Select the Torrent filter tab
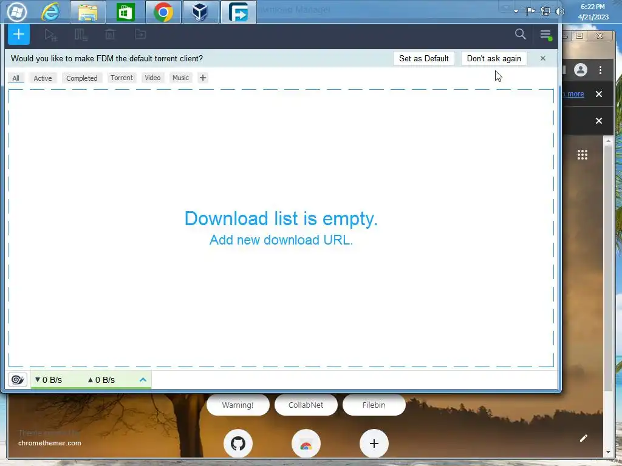This screenshot has width=622, height=466. (121, 78)
